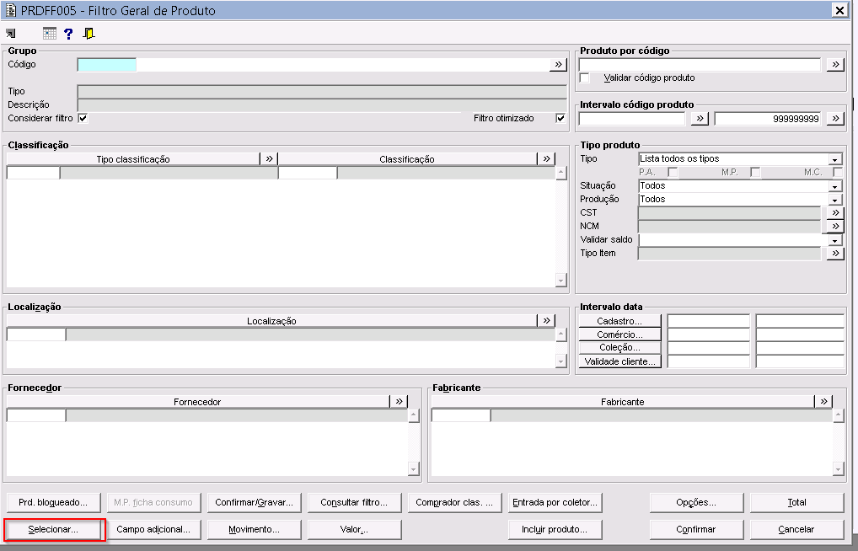
Task: Click the Fabricante code cell
Action: [x=461, y=416]
